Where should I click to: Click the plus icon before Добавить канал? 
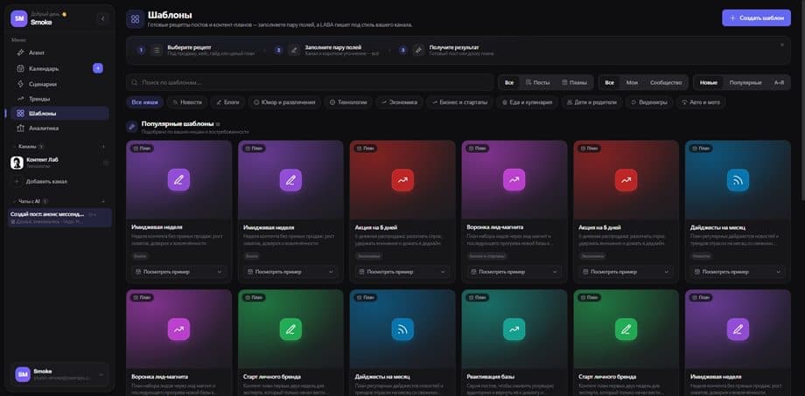pyautogui.click(x=17, y=182)
